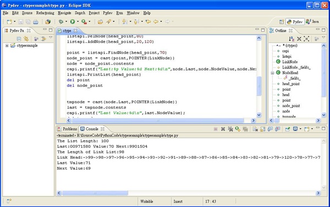Viewport: 330px width, 207px height.
Task: Go to previous annotation icon
Action: (136, 21)
